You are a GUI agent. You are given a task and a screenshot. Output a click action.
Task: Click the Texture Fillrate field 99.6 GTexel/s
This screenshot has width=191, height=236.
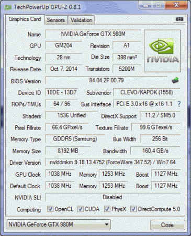[x=156, y=127]
